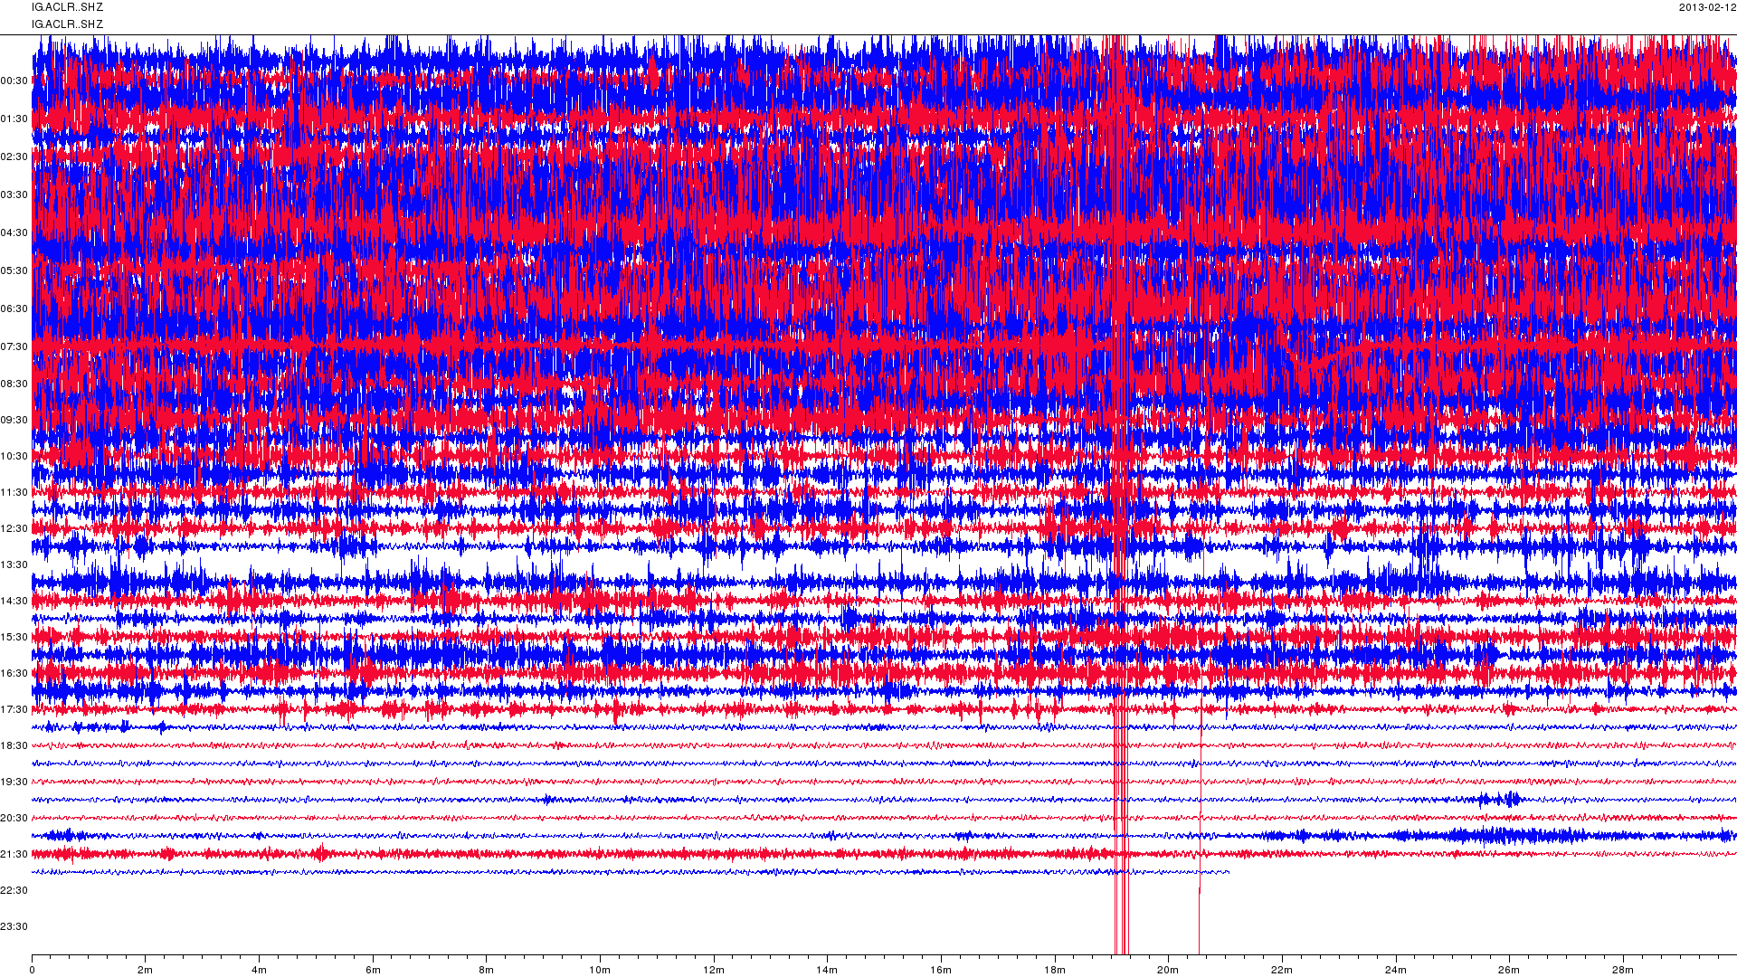
Task: Click the 11:30 row label
Action: (x=14, y=493)
